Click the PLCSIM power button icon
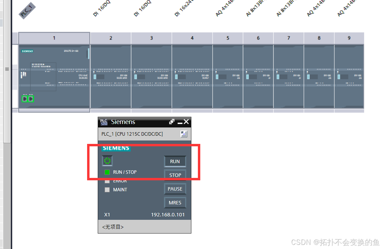 tap(107, 161)
